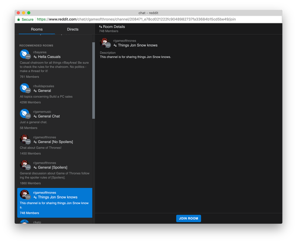The width and height of the screenshot is (297, 243).
Task: Click the General [No Spoilers] room avatar
Action: 25,139
